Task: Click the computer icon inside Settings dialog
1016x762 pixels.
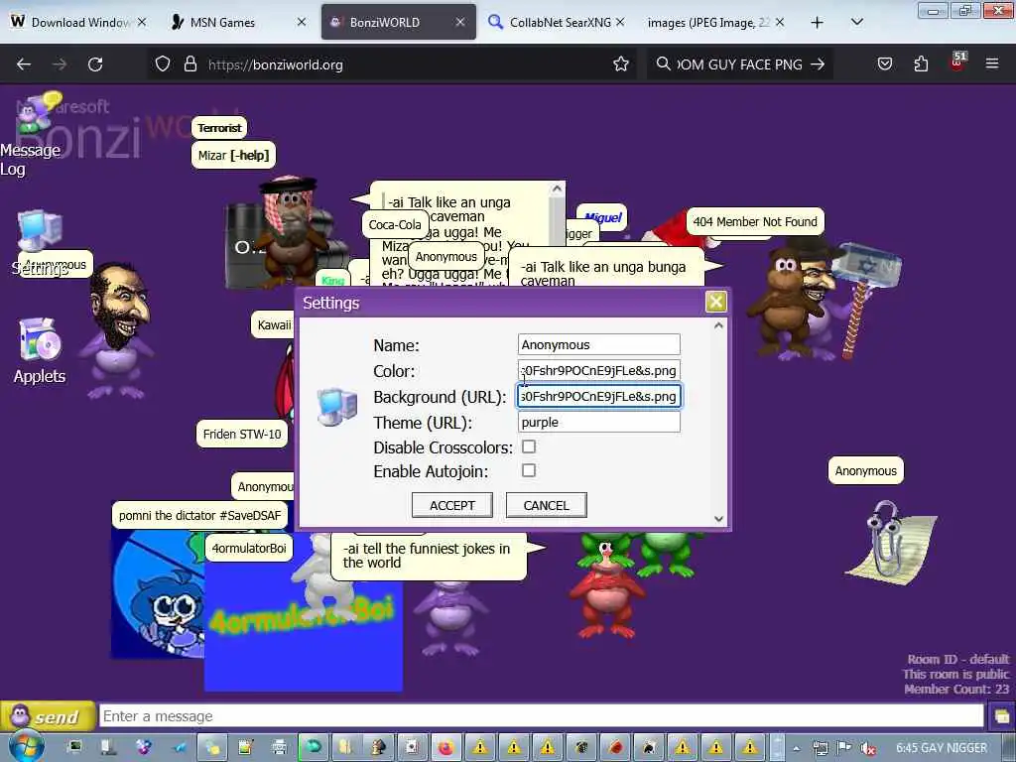Action: (337, 407)
